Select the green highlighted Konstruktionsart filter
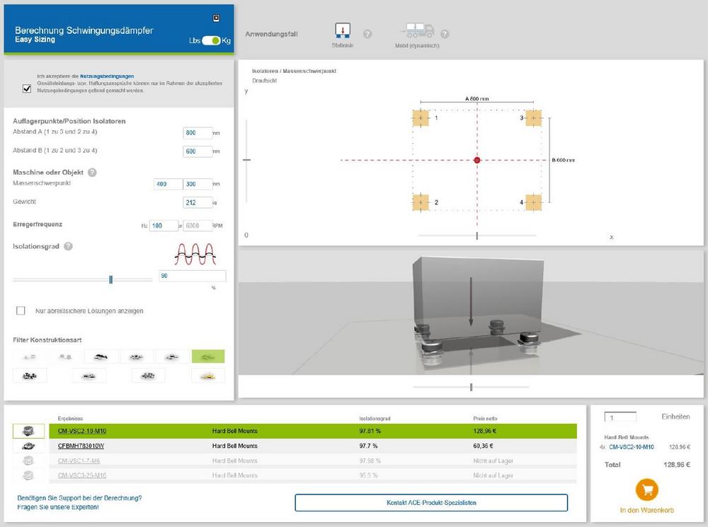 (207, 357)
